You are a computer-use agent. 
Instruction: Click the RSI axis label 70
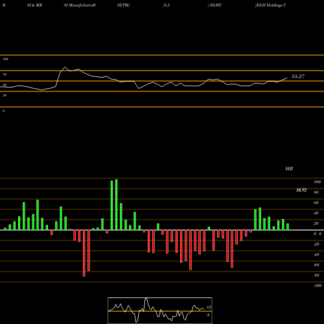[5, 75]
